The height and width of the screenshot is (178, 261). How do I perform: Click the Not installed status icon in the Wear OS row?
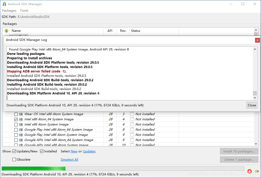(132, 114)
